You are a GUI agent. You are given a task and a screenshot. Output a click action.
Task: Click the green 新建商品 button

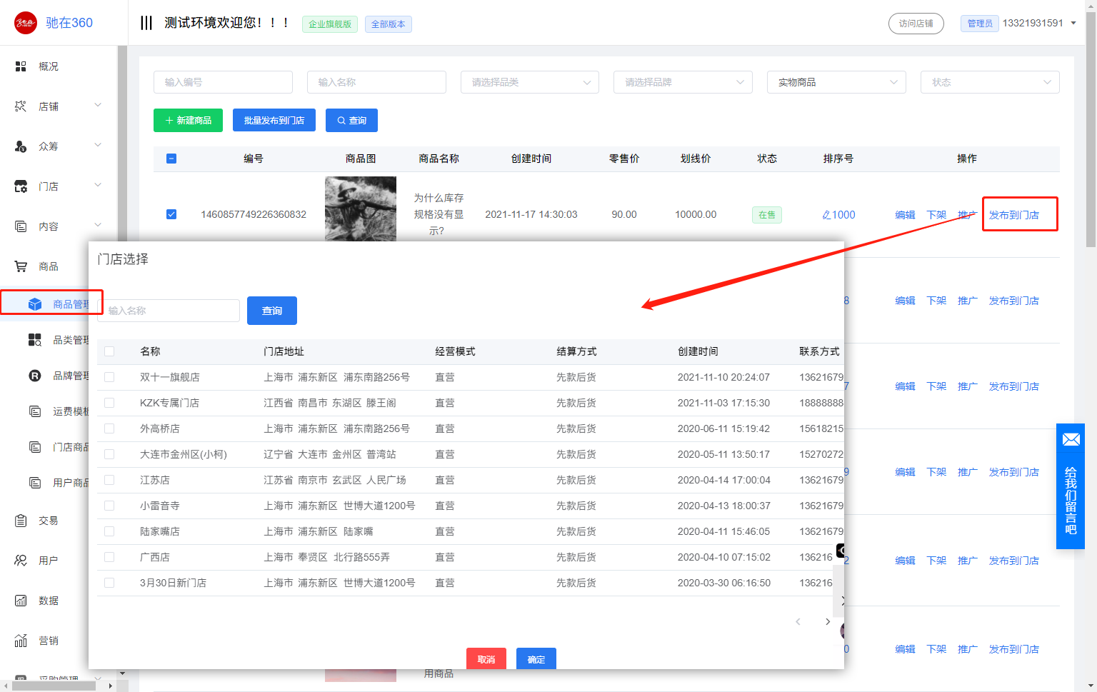(188, 121)
